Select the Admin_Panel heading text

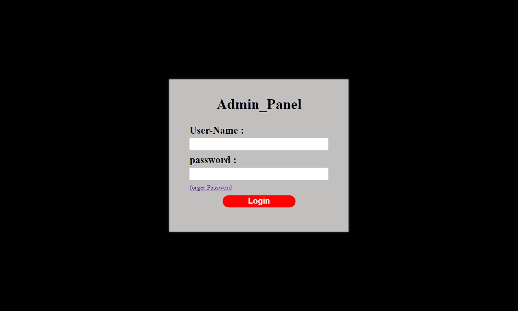(x=259, y=104)
